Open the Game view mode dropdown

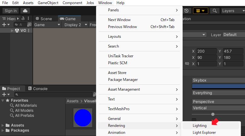47,25
